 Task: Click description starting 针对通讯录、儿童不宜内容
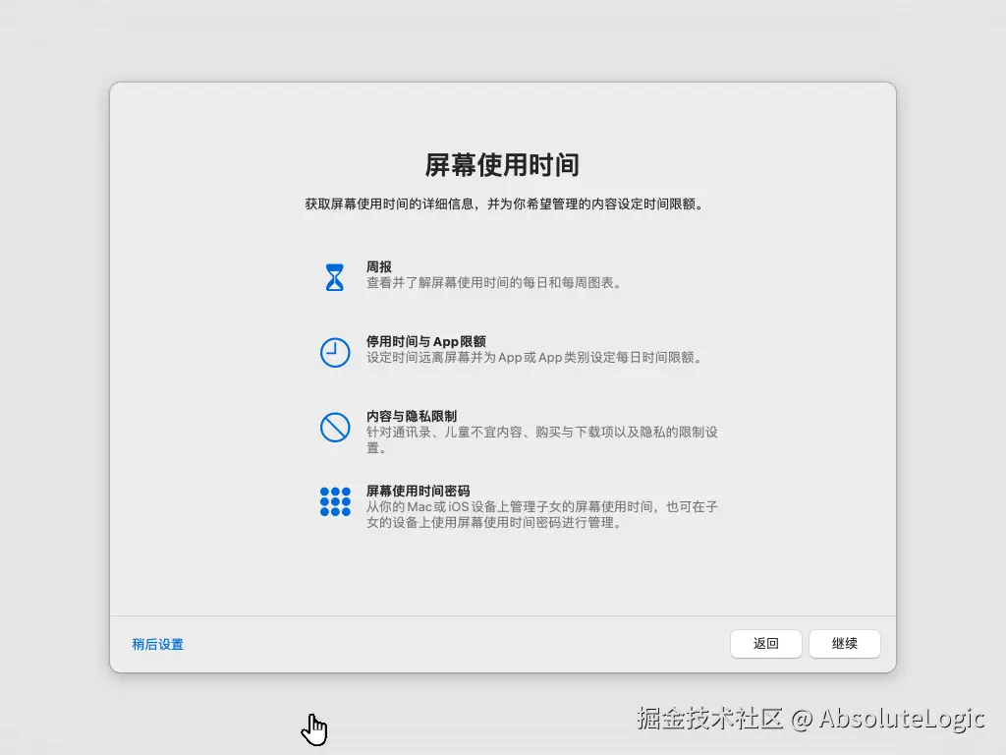click(542, 439)
